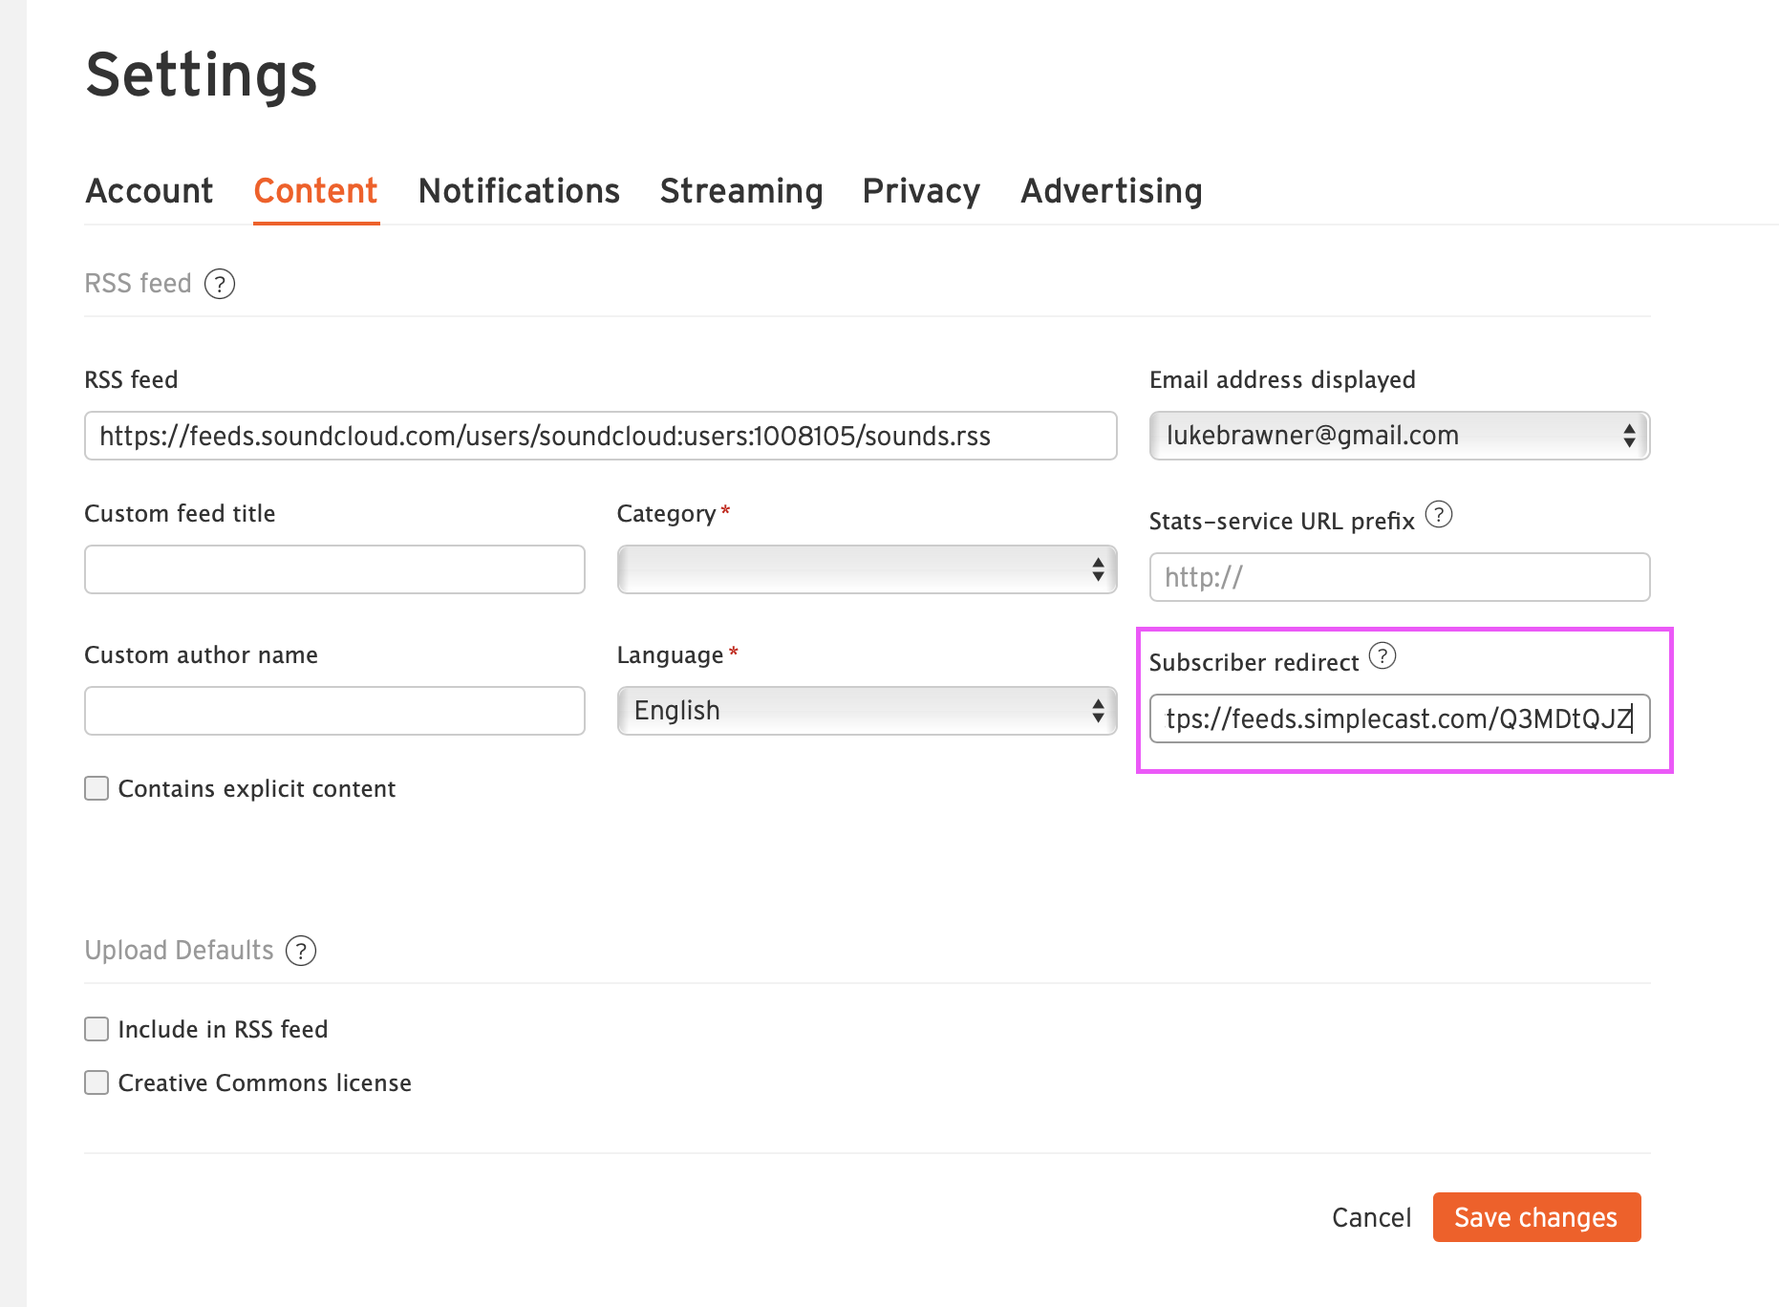Show help for Stats-service URL prefix
The image size is (1779, 1307).
coord(1439,514)
